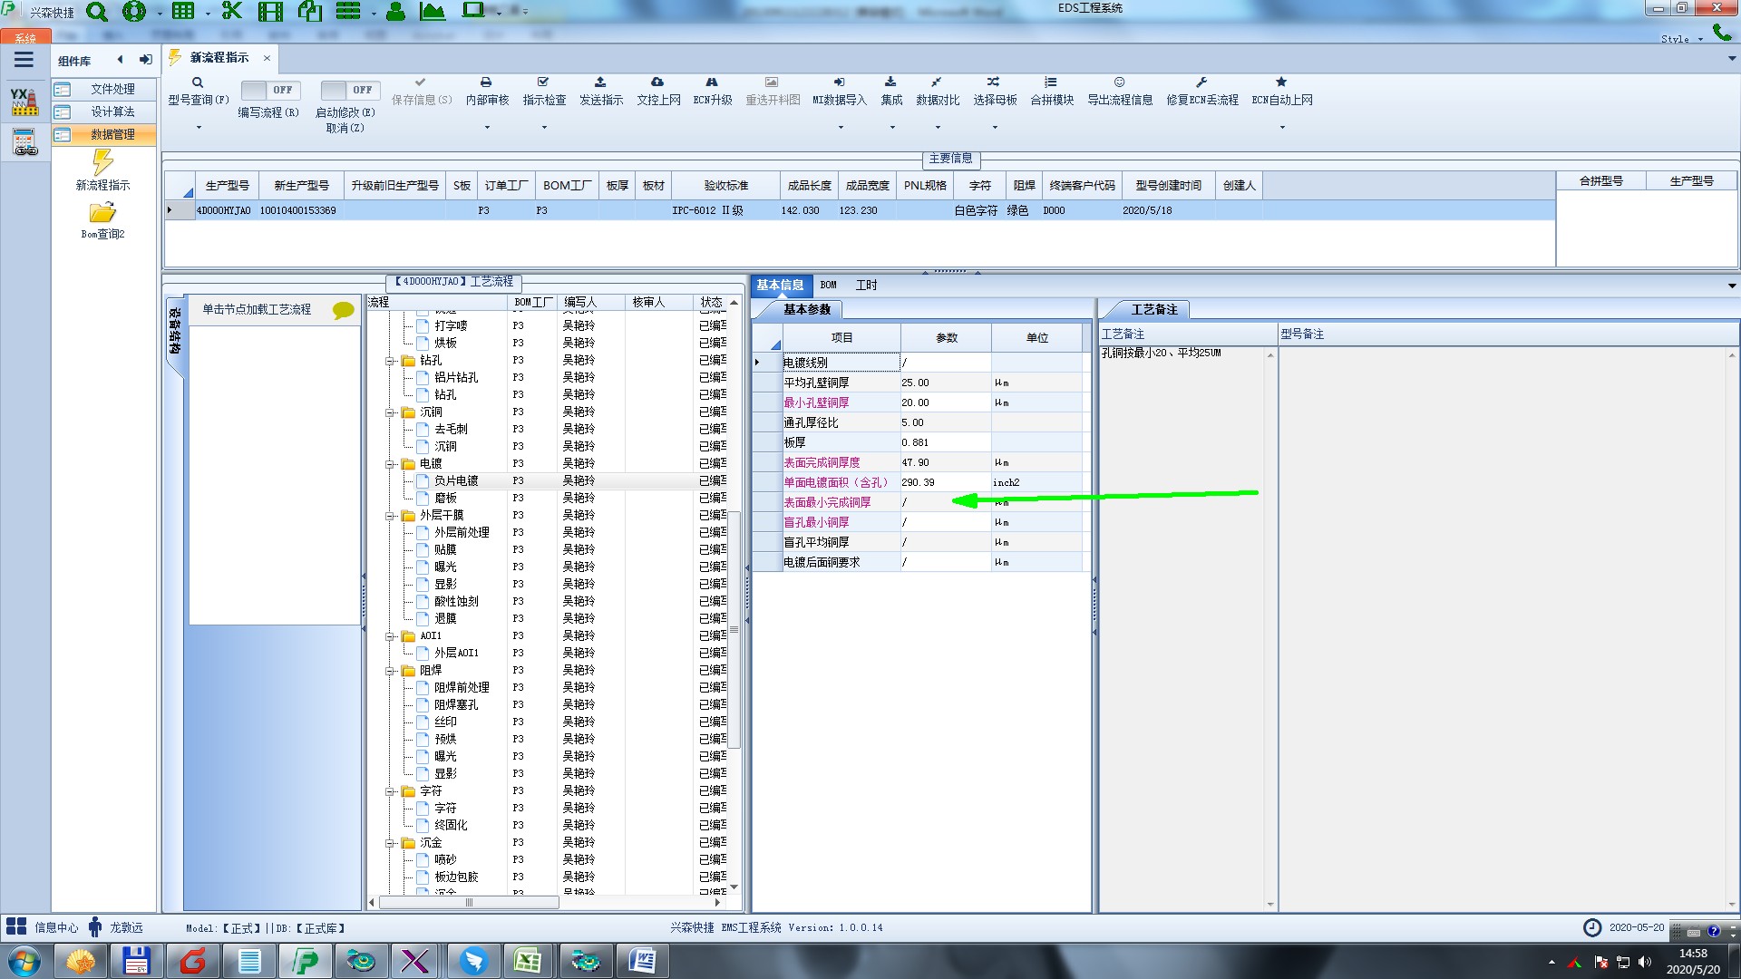This screenshot has width=1741, height=979.
Task: Select 阻焊塞孔 process node
Action: [456, 704]
